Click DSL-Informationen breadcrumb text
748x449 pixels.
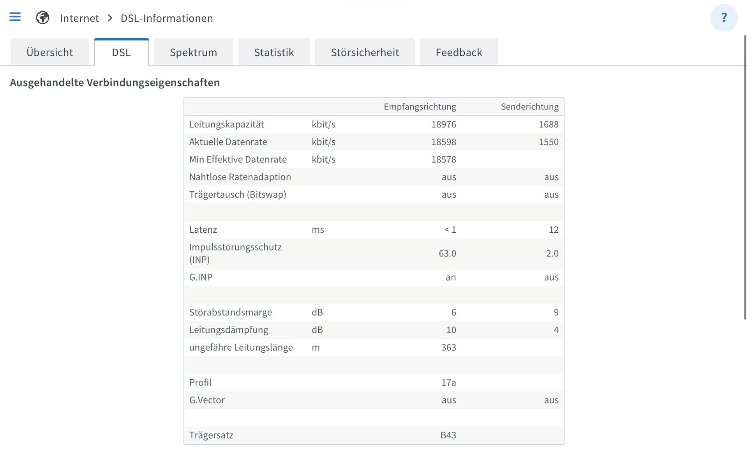pyautogui.click(x=167, y=18)
